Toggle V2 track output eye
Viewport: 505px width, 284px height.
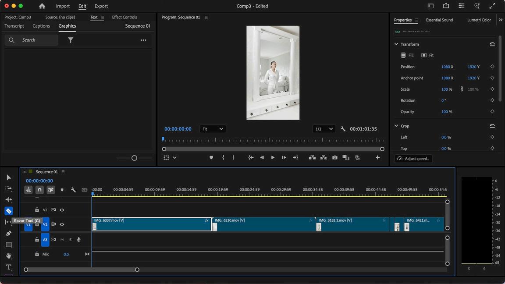tap(62, 210)
